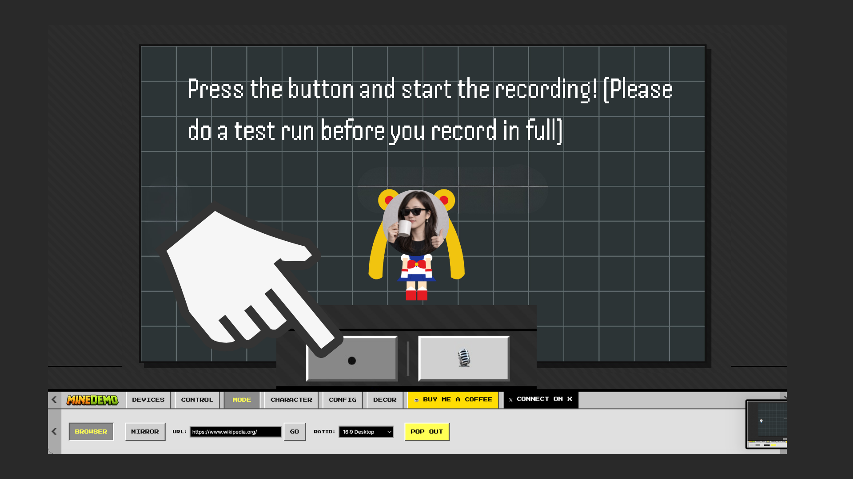Collapse the top tab bar arrow
This screenshot has width=853, height=479.
click(x=54, y=399)
